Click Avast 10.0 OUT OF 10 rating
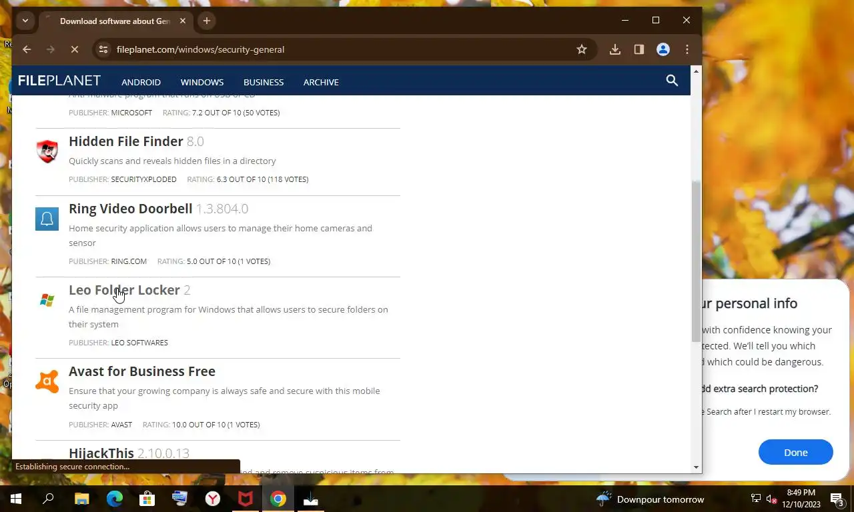The image size is (854, 512). coord(216,425)
